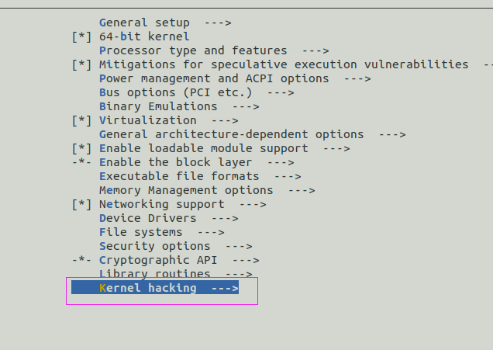Open Processor type and features submenu

(214, 50)
